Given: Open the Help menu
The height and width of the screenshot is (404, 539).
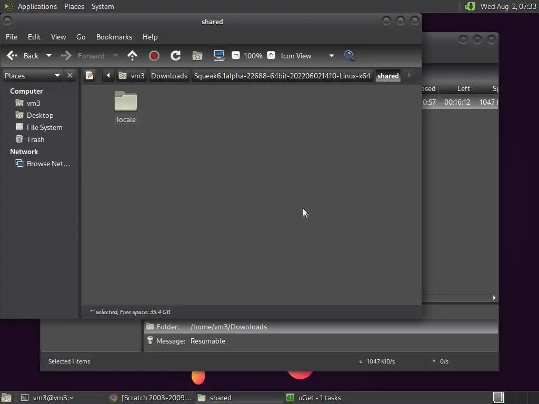Looking at the screenshot, I should pyautogui.click(x=150, y=37).
